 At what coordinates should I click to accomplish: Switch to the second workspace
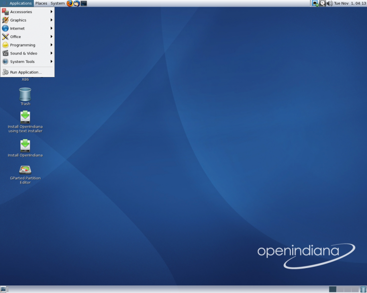click(340, 289)
